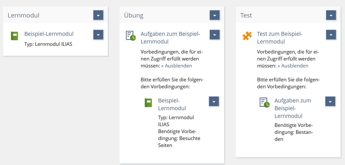The width and height of the screenshot is (345, 165).
Task: Open the Test panel header dropdown
Action: [331, 15]
